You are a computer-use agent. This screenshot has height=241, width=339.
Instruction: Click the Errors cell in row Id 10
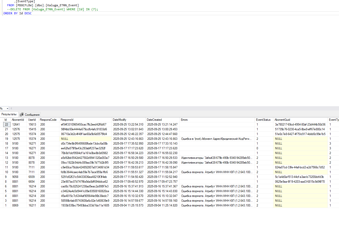217,172
